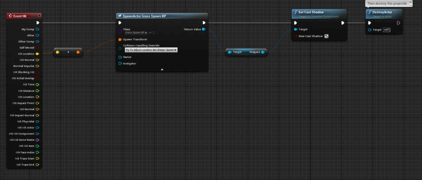Viewport: 422px width, 180px height.
Task: Select the Other output pin on Event Hit
Action: coord(38,35)
